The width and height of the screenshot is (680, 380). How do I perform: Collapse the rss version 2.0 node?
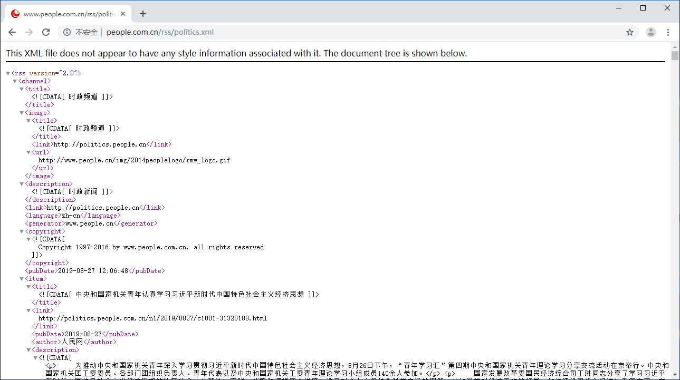[x=8, y=73]
